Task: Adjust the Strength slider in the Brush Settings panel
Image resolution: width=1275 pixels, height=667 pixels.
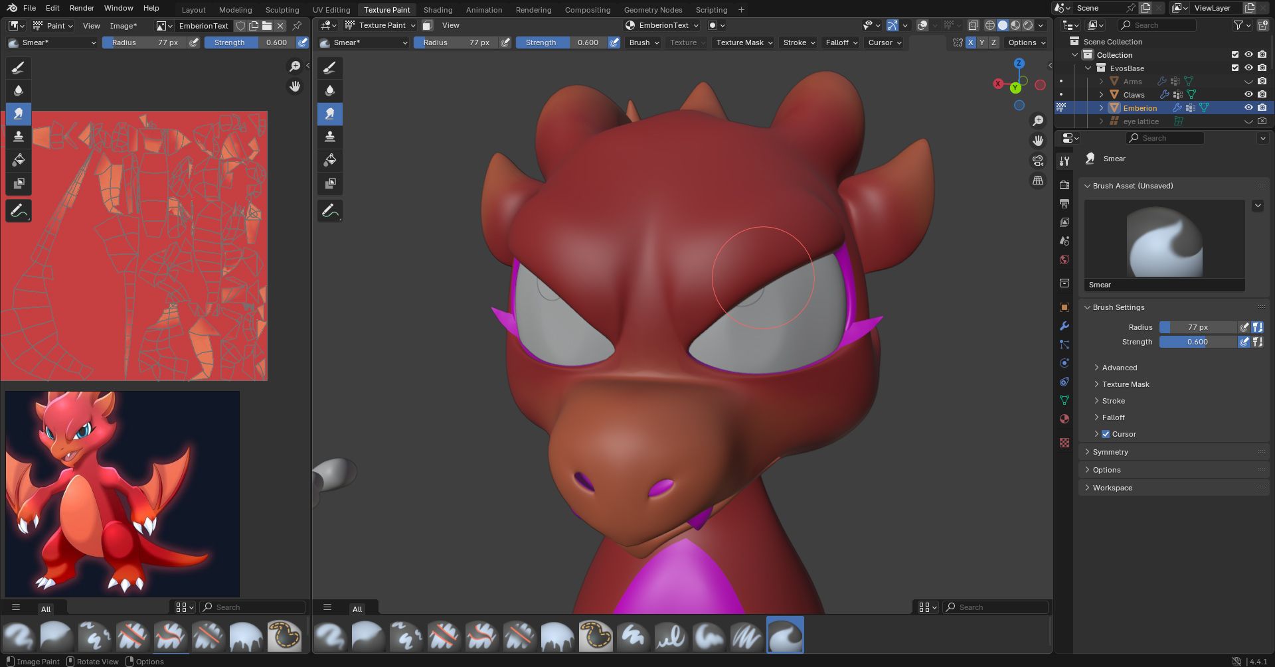Action: [x=1198, y=342]
